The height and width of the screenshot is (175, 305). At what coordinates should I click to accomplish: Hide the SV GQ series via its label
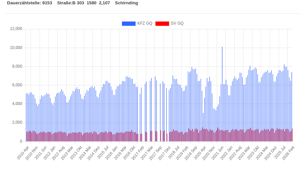177,24
